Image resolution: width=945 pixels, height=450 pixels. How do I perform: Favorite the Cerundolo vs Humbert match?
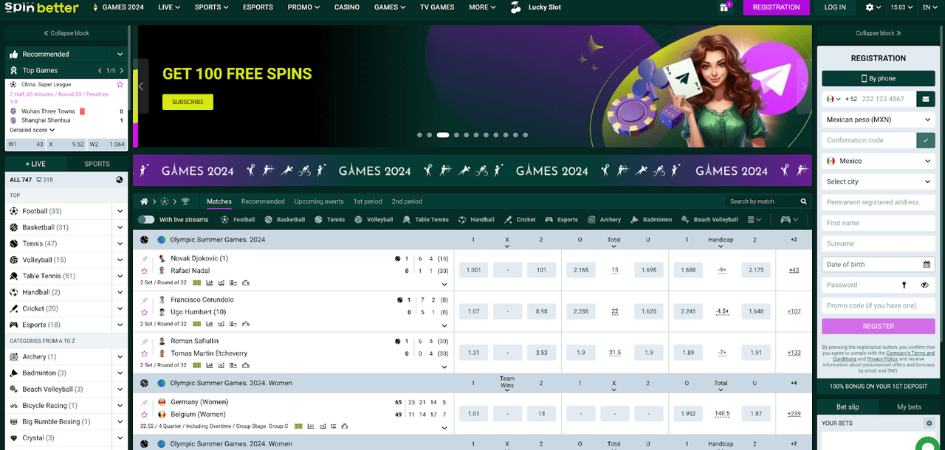coord(145,312)
